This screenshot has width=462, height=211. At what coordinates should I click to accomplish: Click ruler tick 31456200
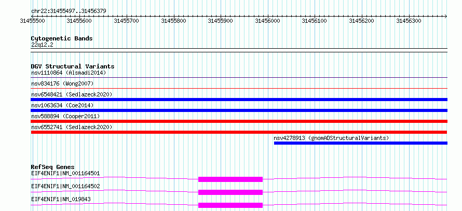tap(361, 21)
